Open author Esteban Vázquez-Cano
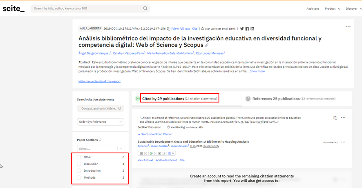 (x=128, y=53)
